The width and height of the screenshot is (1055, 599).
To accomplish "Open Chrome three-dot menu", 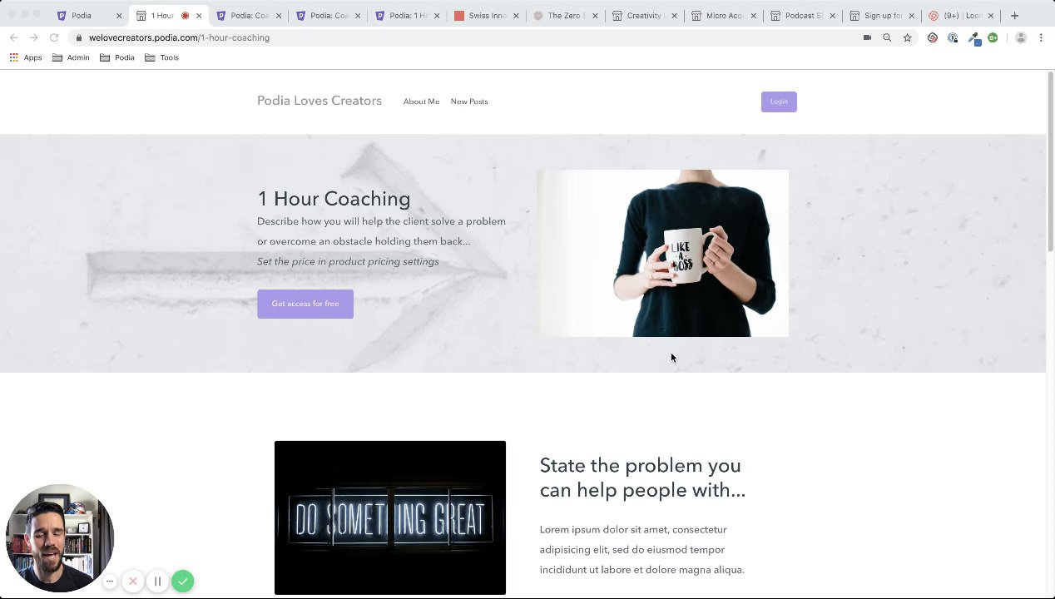I will tap(1041, 37).
